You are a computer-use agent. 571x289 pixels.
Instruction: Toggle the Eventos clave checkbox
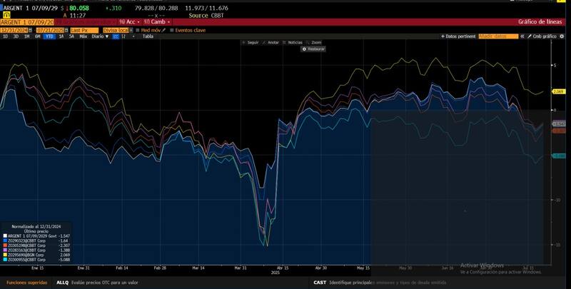point(171,30)
